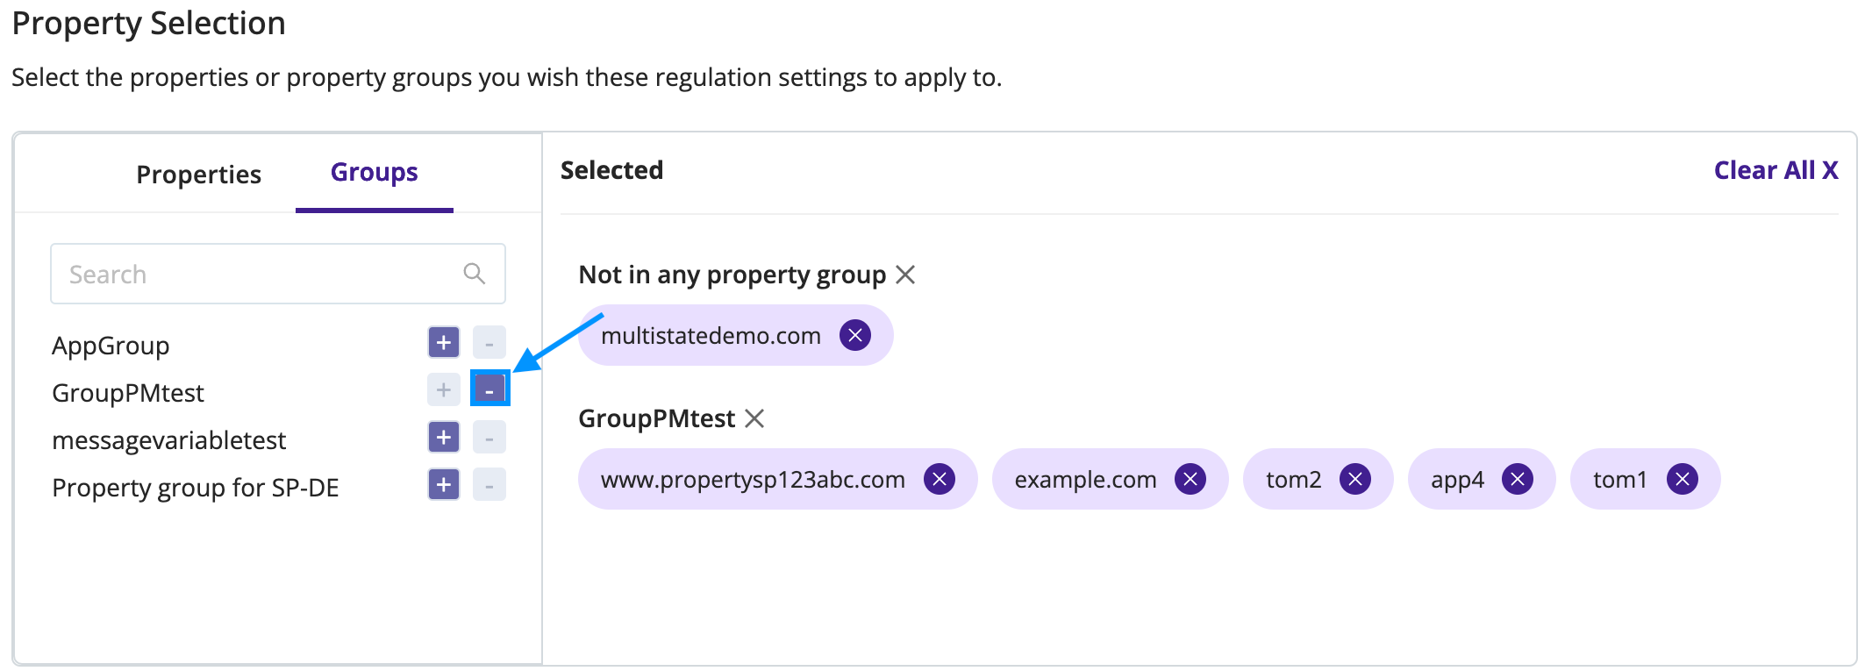Clear the GroupPMtest selected section

[x=754, y=419]
